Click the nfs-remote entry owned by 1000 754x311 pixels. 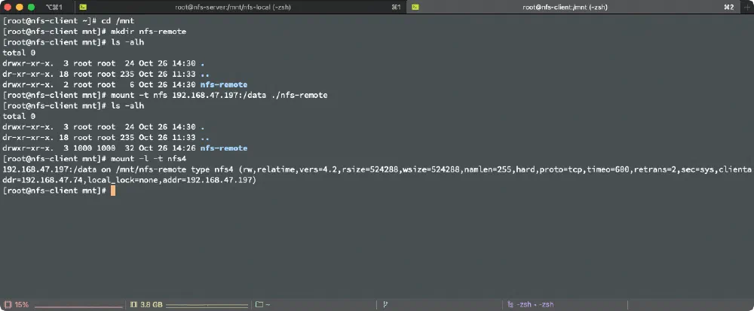(x=224, y=148)
